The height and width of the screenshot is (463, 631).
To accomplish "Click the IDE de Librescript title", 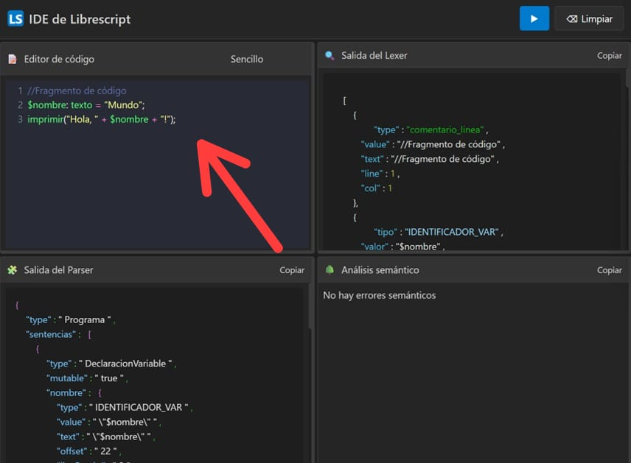I will [80, 19].
